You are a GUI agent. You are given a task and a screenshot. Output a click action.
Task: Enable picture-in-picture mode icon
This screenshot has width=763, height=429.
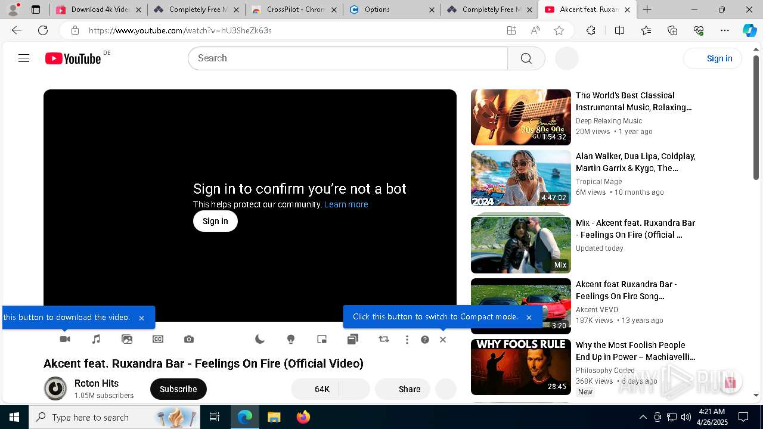click(322, 339)
